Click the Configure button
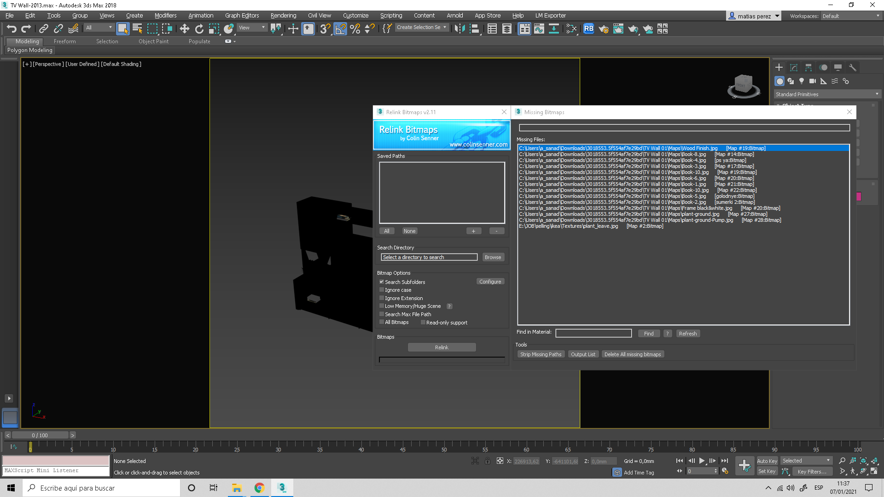Viewport: 884px width, 497px height. click(490, 282)
